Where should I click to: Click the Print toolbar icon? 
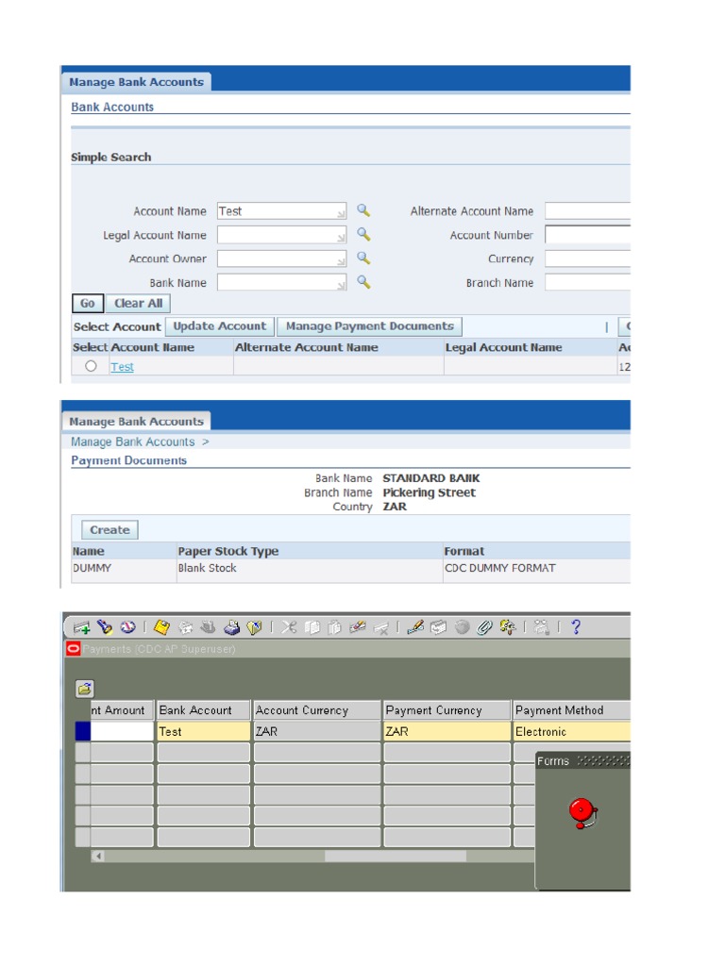coord(231,627)
